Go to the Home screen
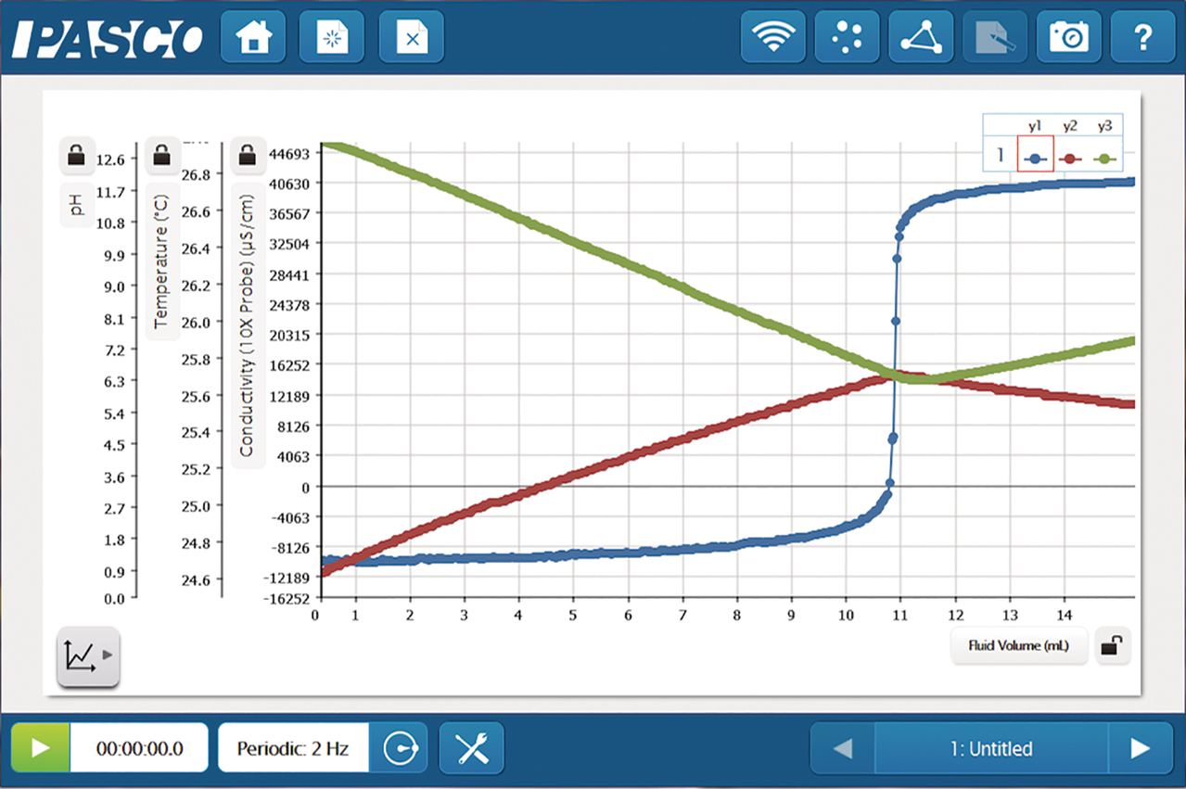1186x789 pixels. pos(253,37)
